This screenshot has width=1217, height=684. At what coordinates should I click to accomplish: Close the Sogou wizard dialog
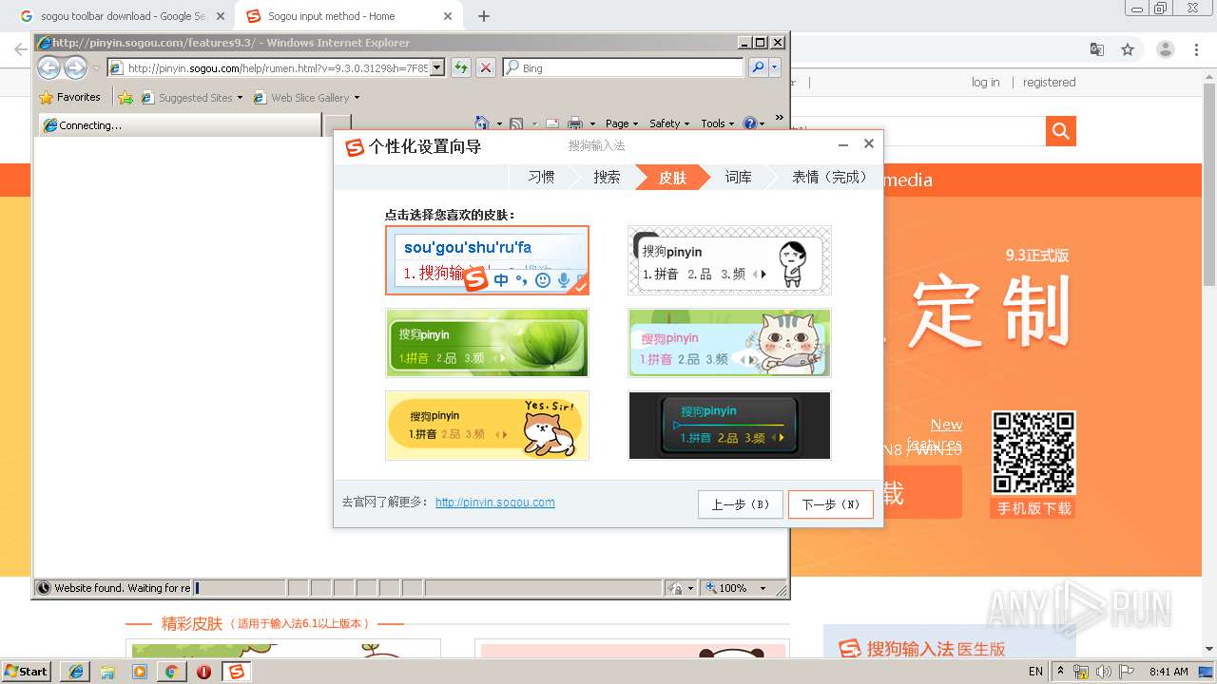click(868, 143)
